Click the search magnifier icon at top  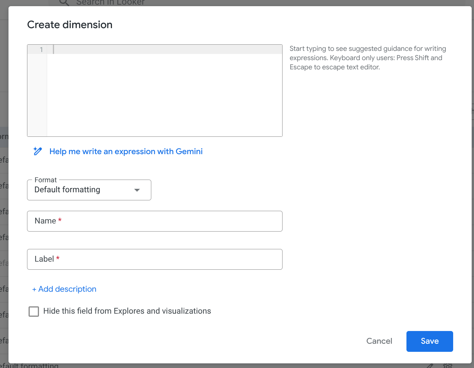(x=64, y=3)
